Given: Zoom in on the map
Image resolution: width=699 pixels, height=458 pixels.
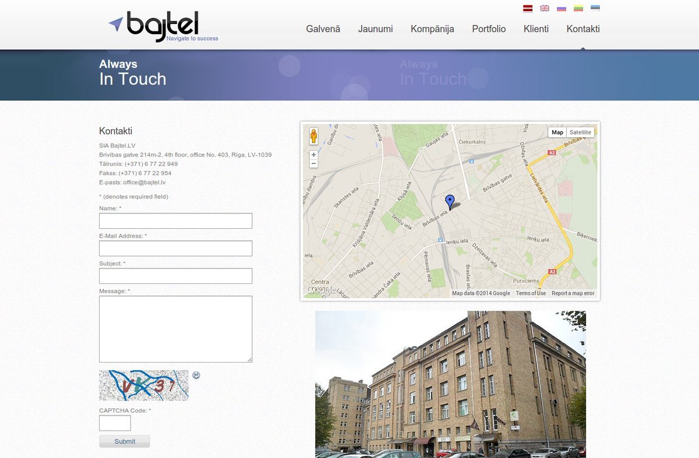Looking at the screenshot, I should pos(313,155).
